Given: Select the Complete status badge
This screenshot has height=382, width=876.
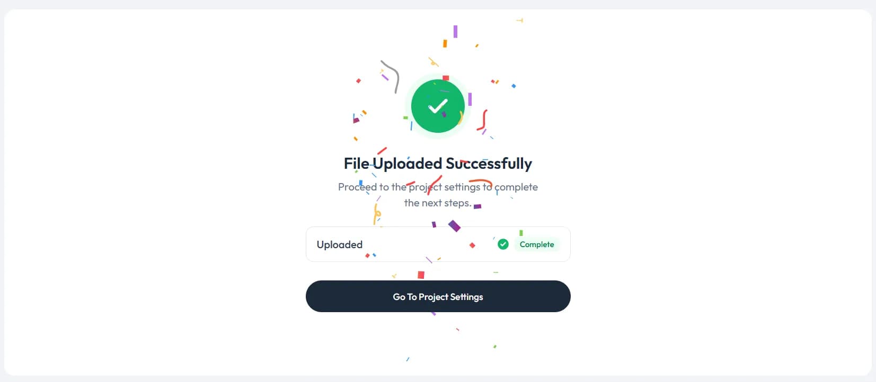Looking at the screenshot, I should 537,244.
